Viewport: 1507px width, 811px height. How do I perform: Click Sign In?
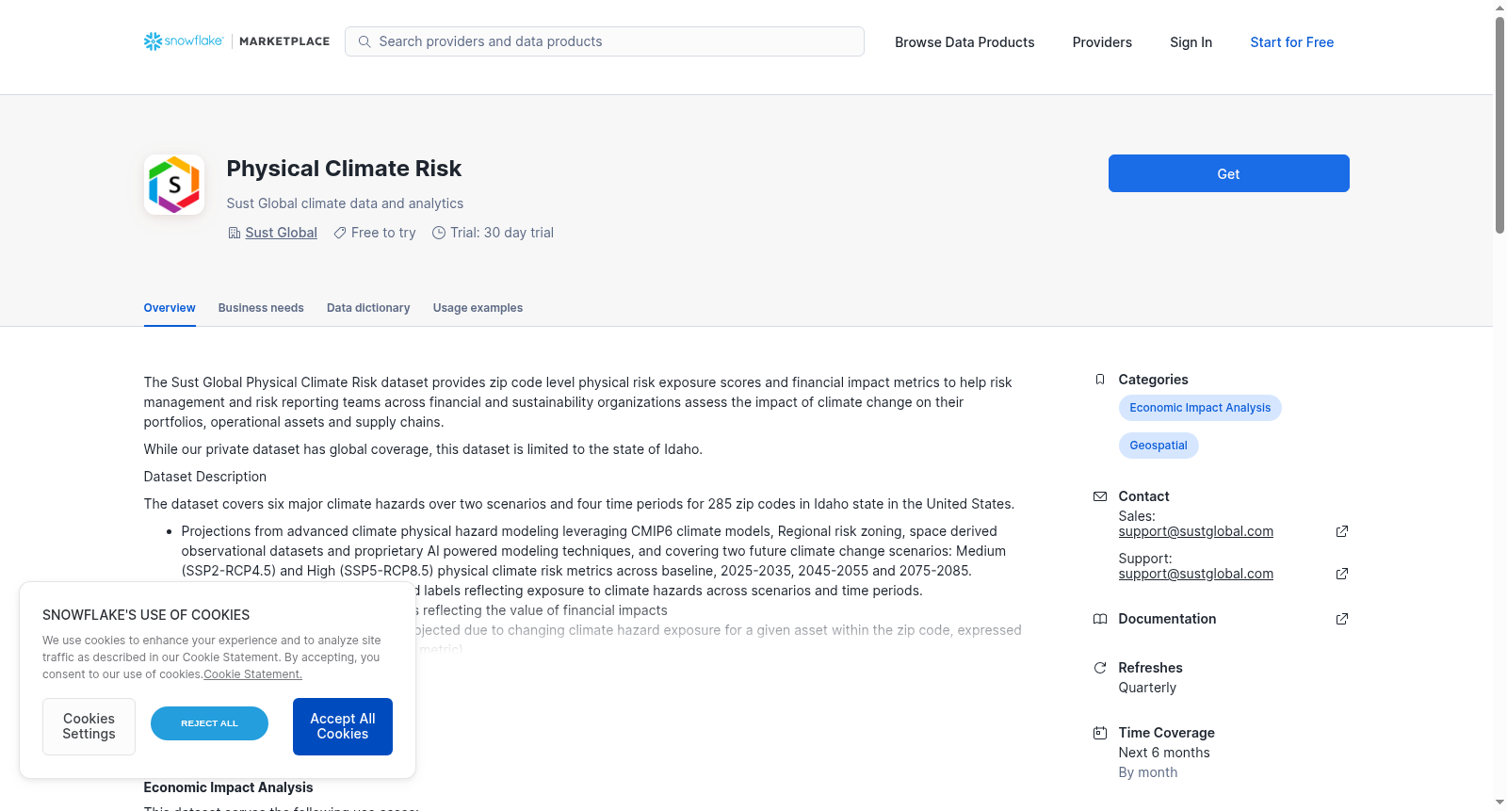pos(1191,42)
